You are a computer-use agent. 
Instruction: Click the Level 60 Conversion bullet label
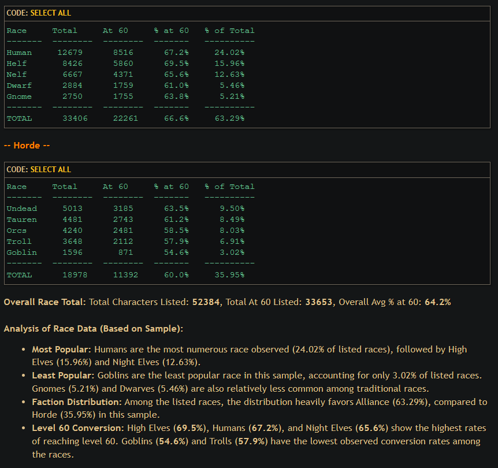tap(78, 428)
